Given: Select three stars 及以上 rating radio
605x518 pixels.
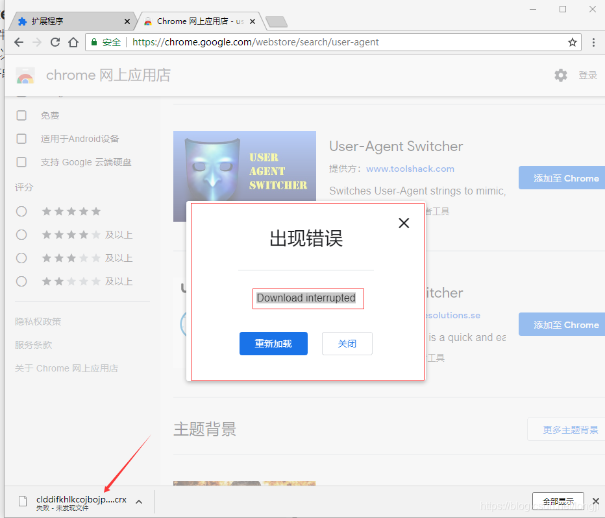Looking at the screenshot, I should (21, 258).
